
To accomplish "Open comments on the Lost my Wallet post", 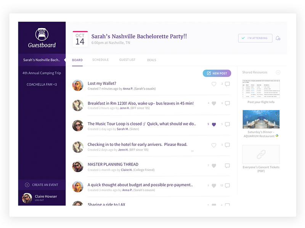I will pos(226,84).
